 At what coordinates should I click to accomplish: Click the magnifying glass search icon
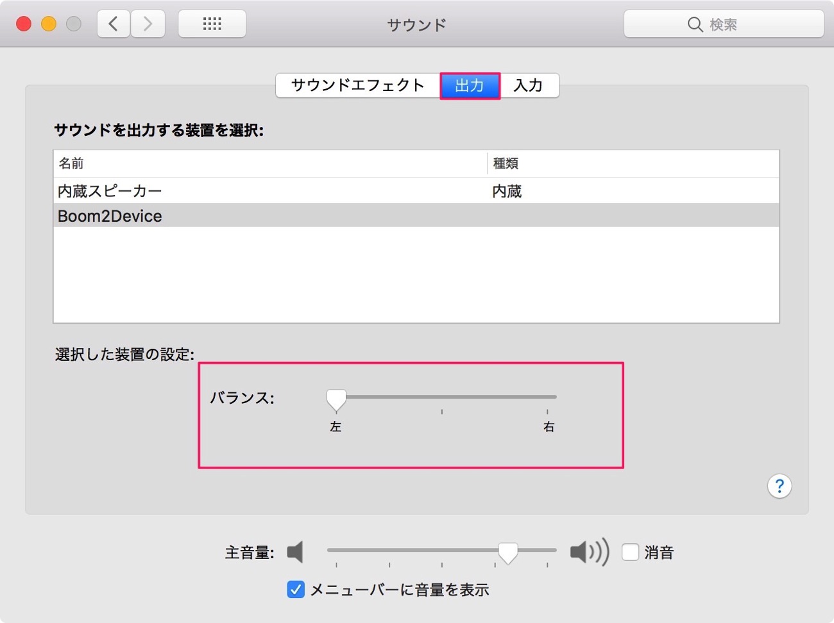695,24
